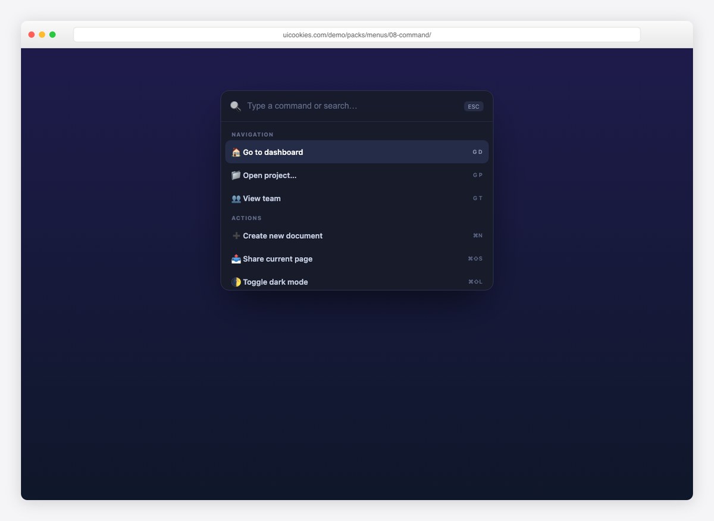Click the magnifying glass search icon
This screenshot has width=714, height=521.
(236, 106)
